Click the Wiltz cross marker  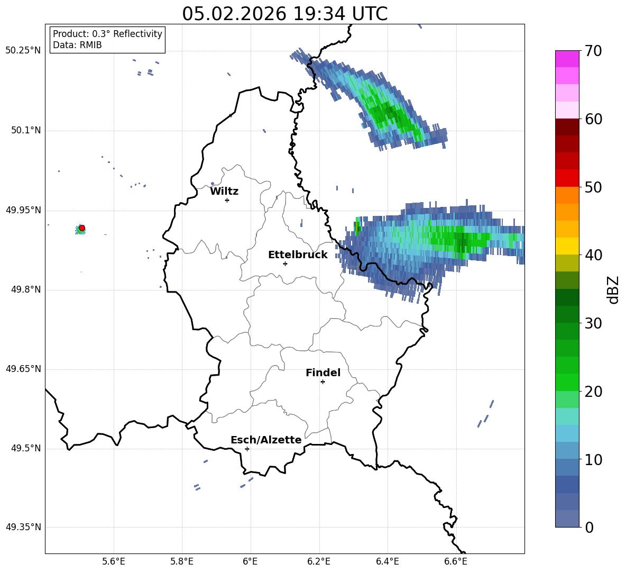[227, 200]
